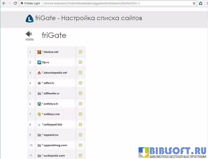Click the friGate extension icon in browser toolbar
Image resolution: width=208 pixels, height=159 pixels.
coord(201,3)
